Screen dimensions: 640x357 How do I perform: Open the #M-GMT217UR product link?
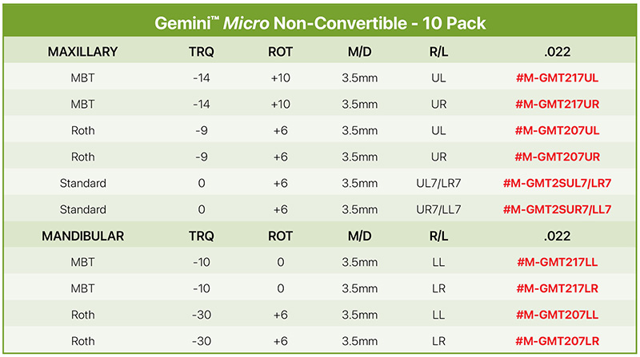557,105
